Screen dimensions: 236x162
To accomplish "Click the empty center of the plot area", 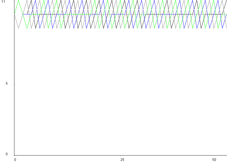I will point(121,90).
